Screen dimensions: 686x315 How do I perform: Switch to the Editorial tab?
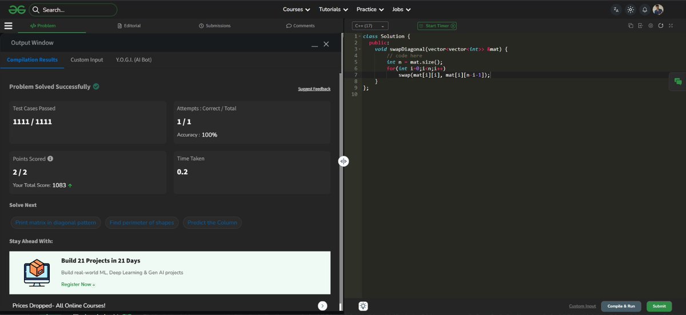click(x=129, y=26)
